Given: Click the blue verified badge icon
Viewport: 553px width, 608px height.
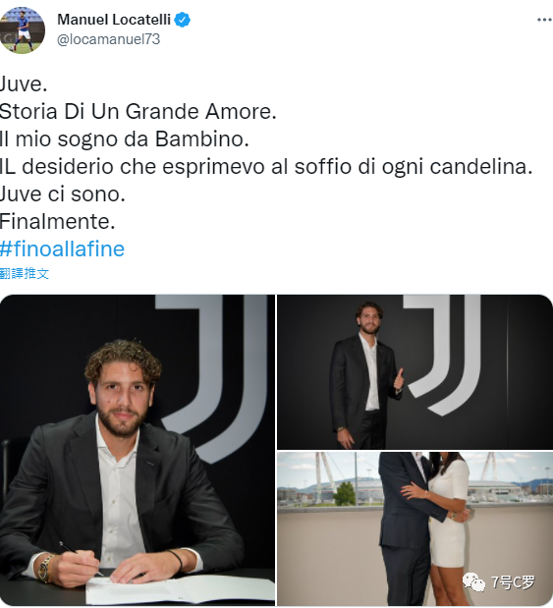Looking at the screenshot, I should click(182, 20).
